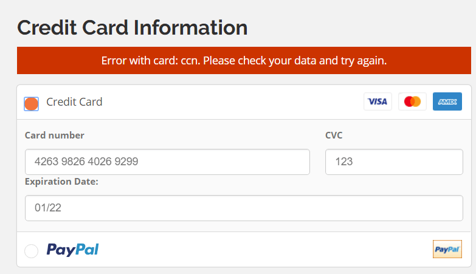Click the blue PayPal wordmark logo
476x274 pixels.
[x=73, y=250]
